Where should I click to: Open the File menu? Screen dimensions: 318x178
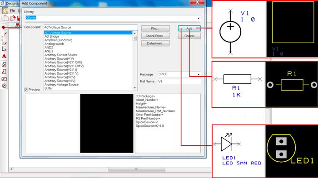click(x=12, y=10)
